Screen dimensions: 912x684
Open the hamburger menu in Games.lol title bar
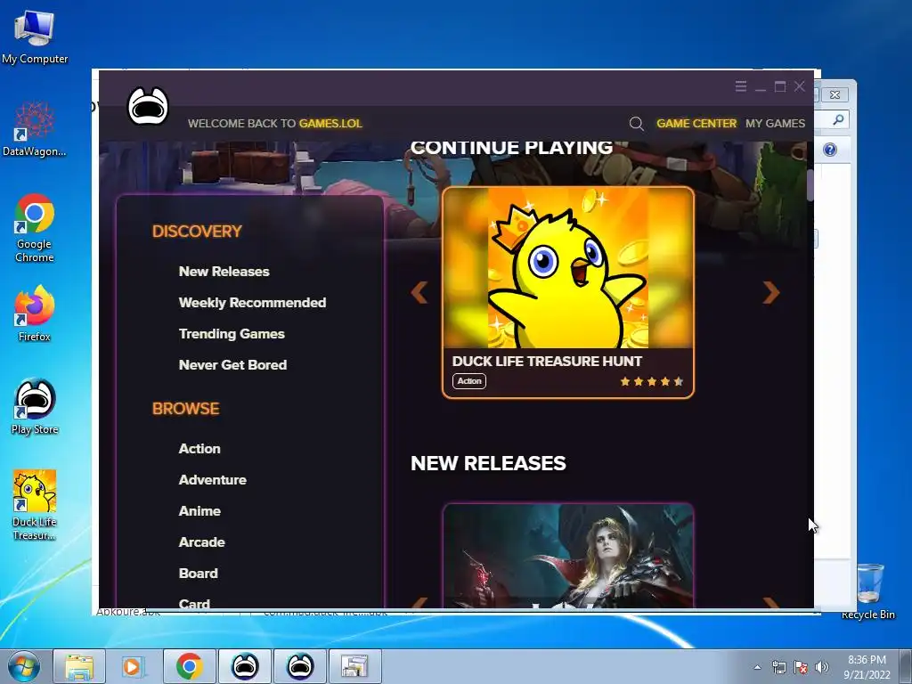(x=740, y=86)
